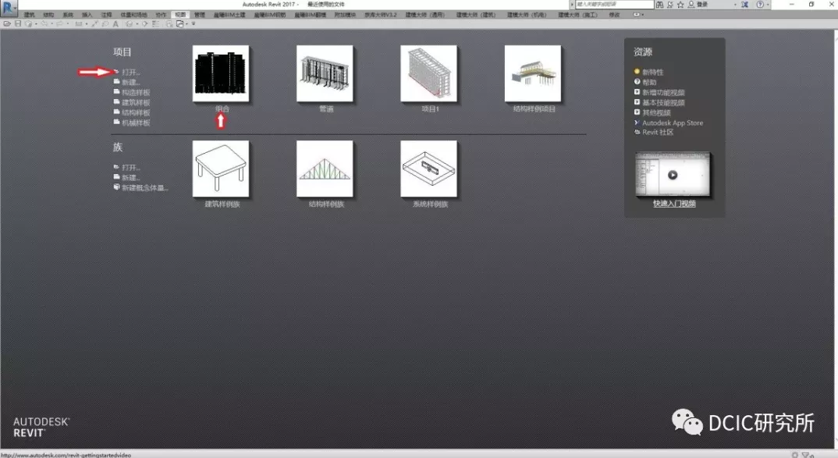Switch to the 注释 ribbon tab

pos(106,15)
